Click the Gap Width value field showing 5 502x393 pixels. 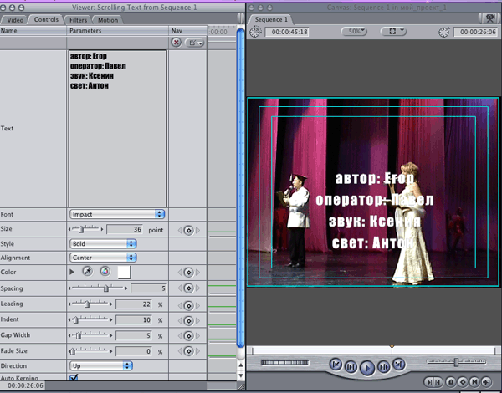coord(134,335)
